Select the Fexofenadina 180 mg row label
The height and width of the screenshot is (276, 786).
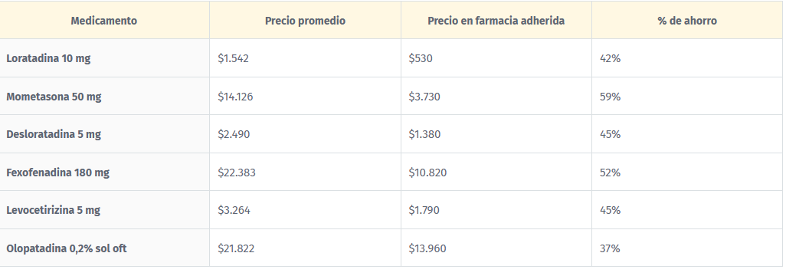point(57,172)
